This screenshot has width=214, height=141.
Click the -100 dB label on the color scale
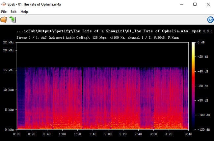(x=203, y=115)
